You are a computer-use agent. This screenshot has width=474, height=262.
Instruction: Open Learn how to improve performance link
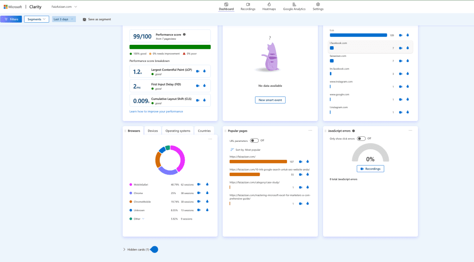click(x=156, y=111)
